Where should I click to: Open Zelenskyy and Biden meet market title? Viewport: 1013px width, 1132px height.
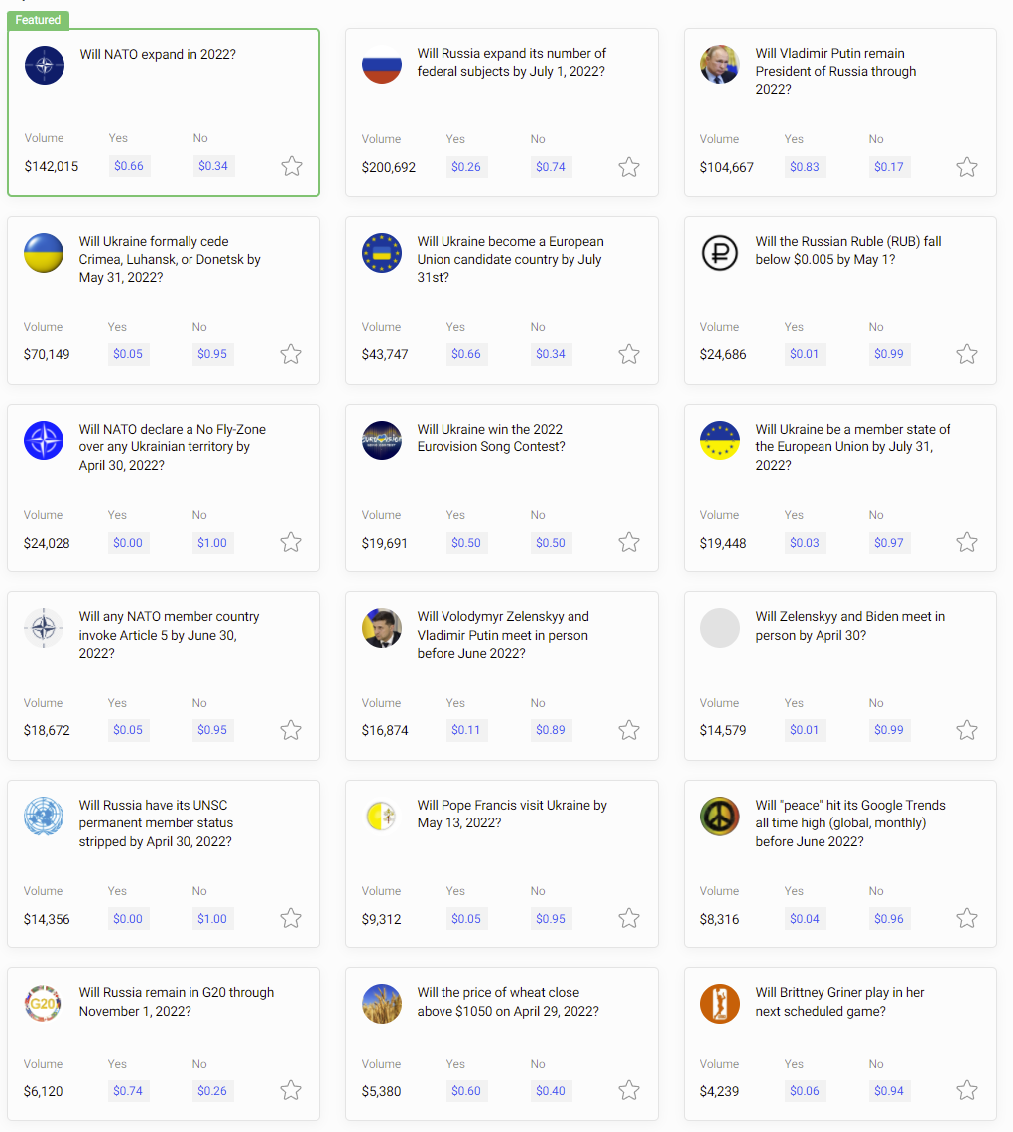pyautogui.click(x=849, y=626)
